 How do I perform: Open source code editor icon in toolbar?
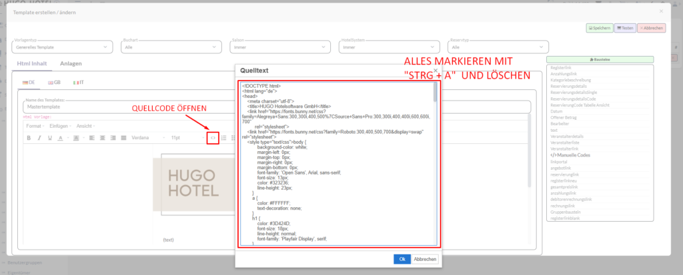(213, 138)
